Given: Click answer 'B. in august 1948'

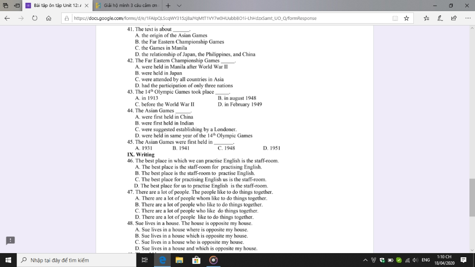Looking at the screenshot, I should click(237, 98).
